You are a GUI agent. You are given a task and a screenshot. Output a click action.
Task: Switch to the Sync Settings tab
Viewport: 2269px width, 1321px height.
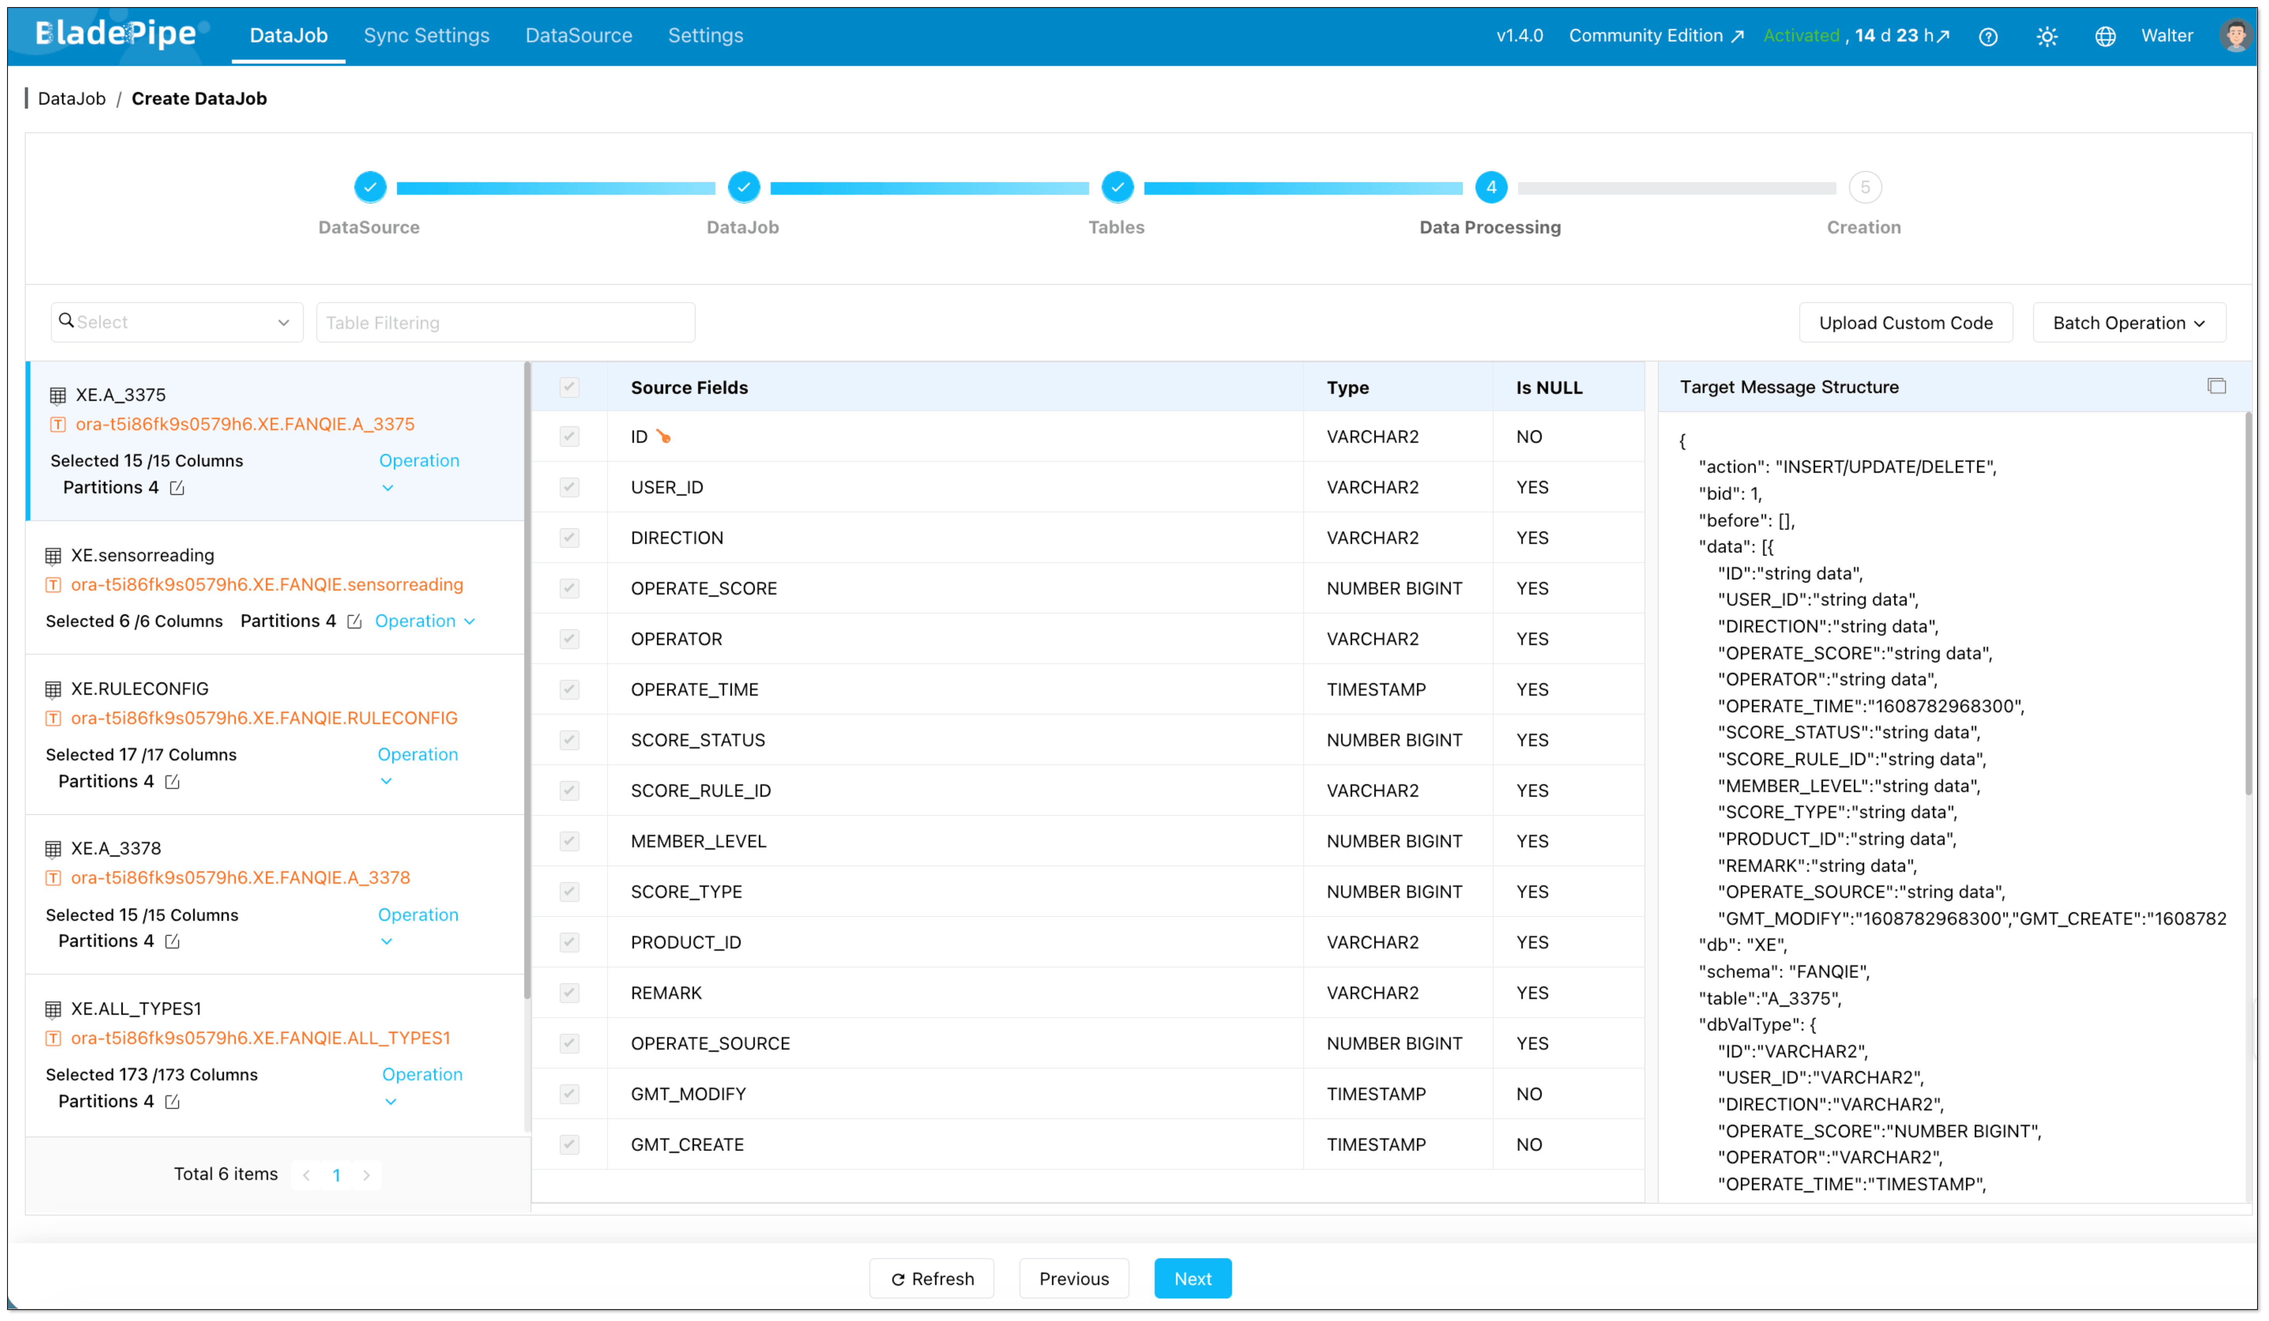click(x=427, y=35)
